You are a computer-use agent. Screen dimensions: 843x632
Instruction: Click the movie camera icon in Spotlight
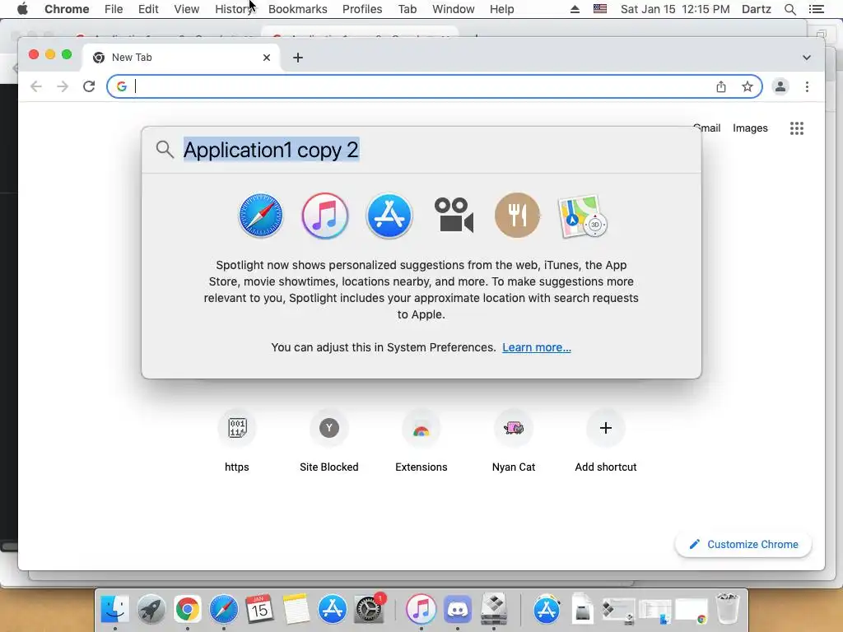(x=454, y=216)
